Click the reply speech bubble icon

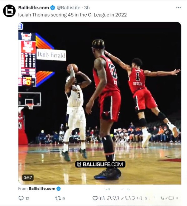coord(21,198)
